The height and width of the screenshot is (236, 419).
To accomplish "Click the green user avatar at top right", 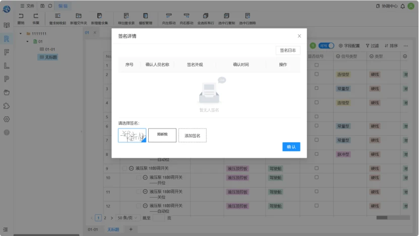I will click(411, 6).
